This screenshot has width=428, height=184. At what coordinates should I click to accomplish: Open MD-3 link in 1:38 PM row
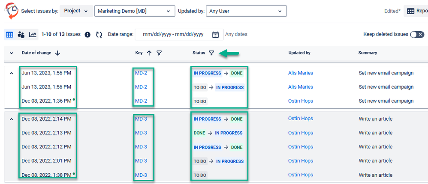pos(141,175)
